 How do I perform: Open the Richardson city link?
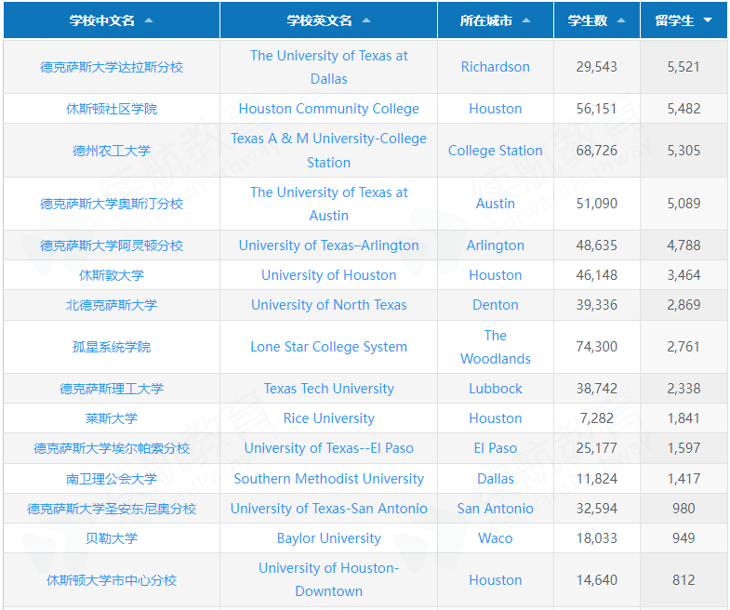point(496,67)
